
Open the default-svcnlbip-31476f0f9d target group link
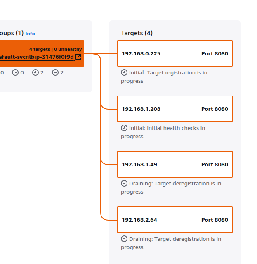[x=37, y=57]
